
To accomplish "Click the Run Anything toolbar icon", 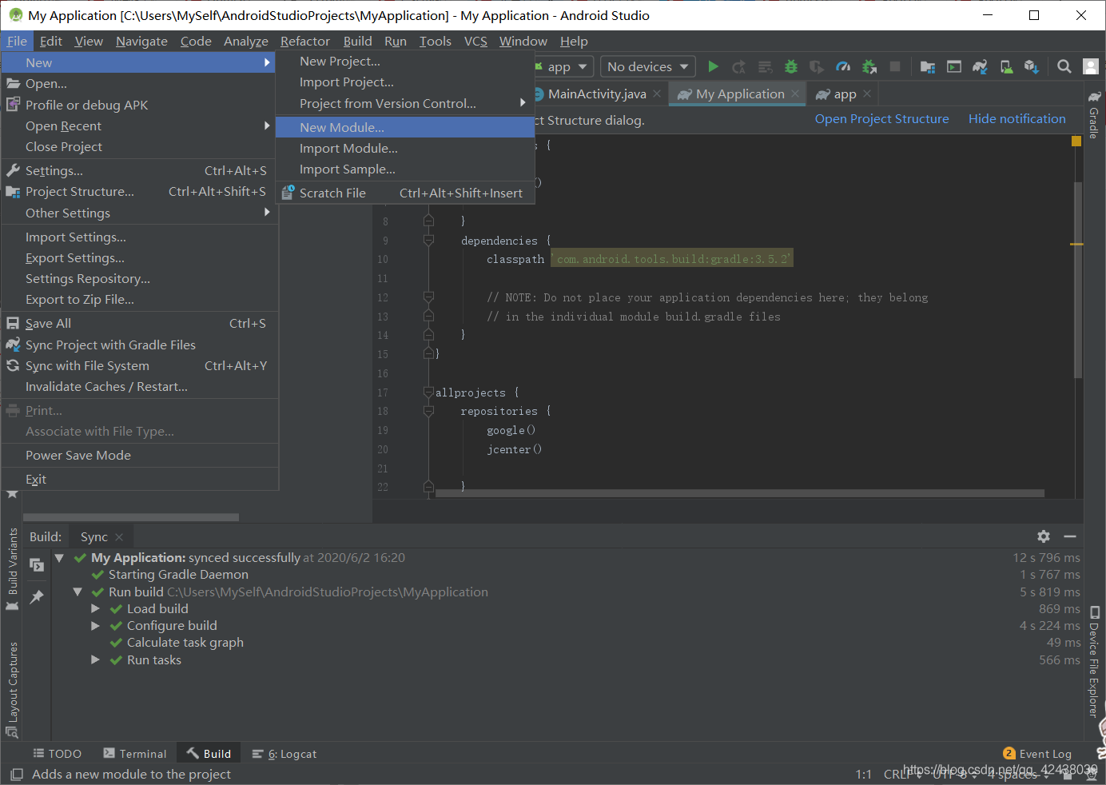I will (x=954, y=67).
